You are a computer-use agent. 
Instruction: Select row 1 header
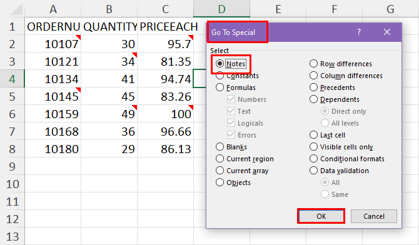[x=12, y=26]
